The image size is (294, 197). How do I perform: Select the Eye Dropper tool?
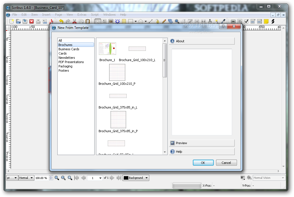pos(223,21)
